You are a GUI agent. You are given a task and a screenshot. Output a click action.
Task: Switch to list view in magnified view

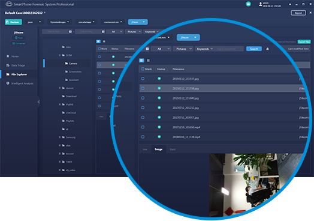(x=141, y=61)
